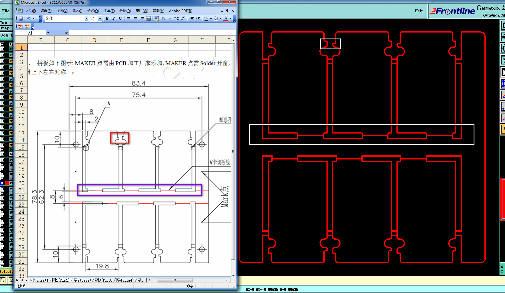Screen dimensions: 505x293
Task: Switch to the 图2(fig2) sheet tab
Action: [x=82, y=280]
